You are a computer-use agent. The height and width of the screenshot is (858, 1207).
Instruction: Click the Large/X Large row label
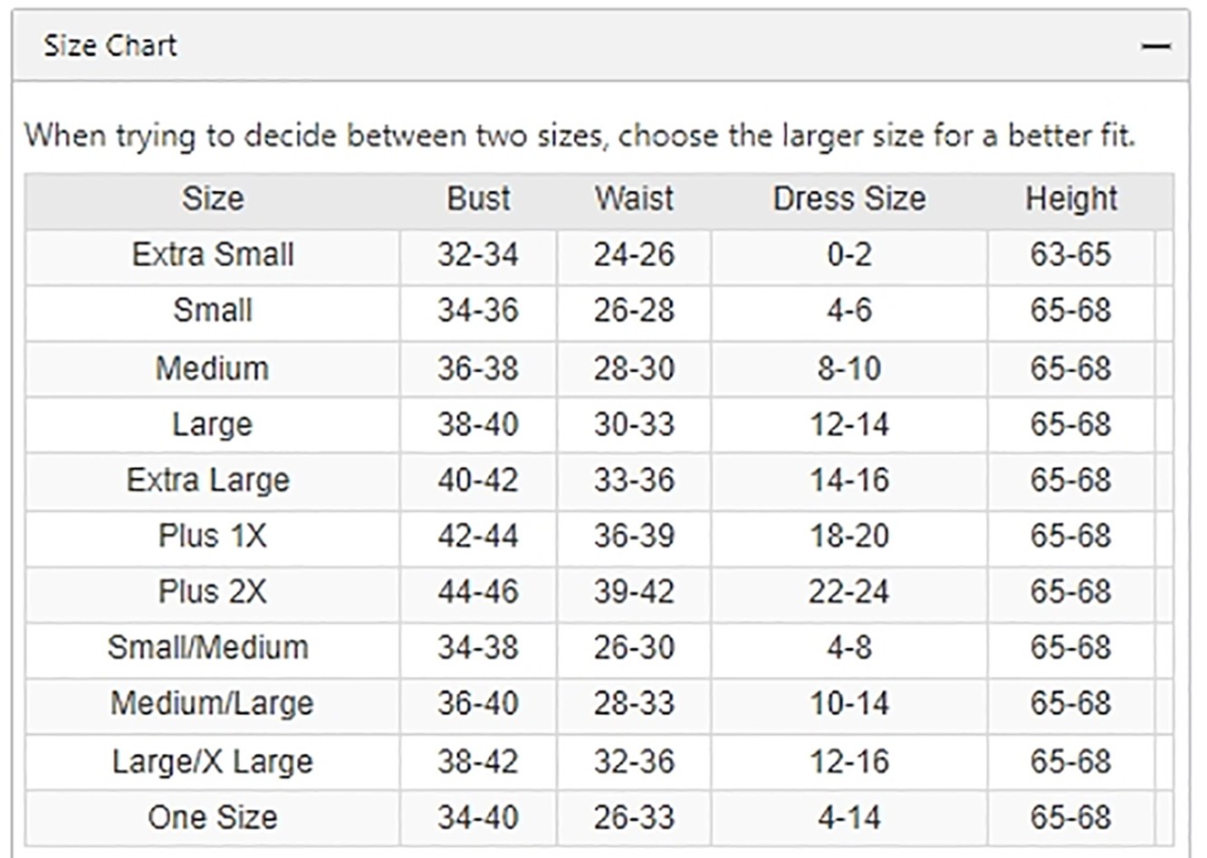tap(213, 762)
